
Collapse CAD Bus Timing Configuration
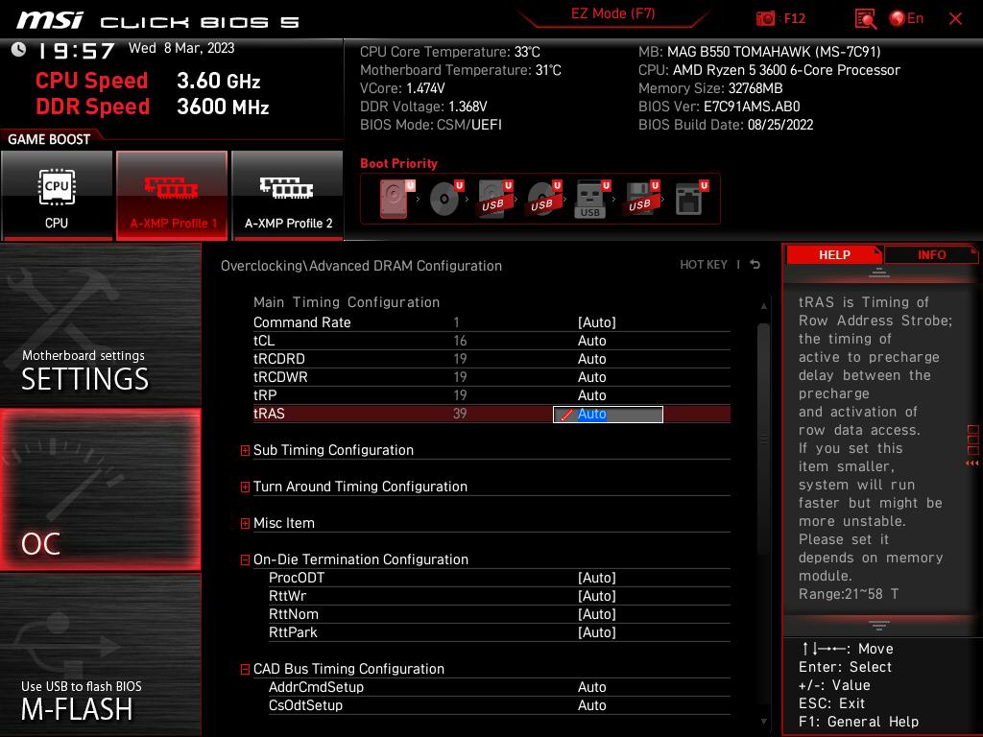click(x=245, y=669)
